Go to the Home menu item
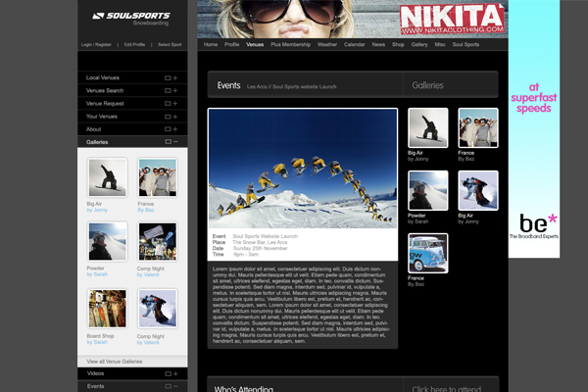588x392 pixels. point(211,45)
